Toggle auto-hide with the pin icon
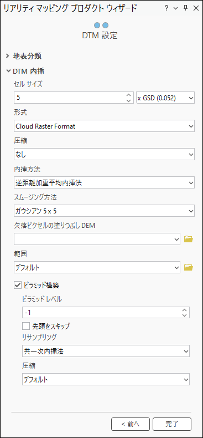Screen dimensions: 203x438 tap(185, 8)
